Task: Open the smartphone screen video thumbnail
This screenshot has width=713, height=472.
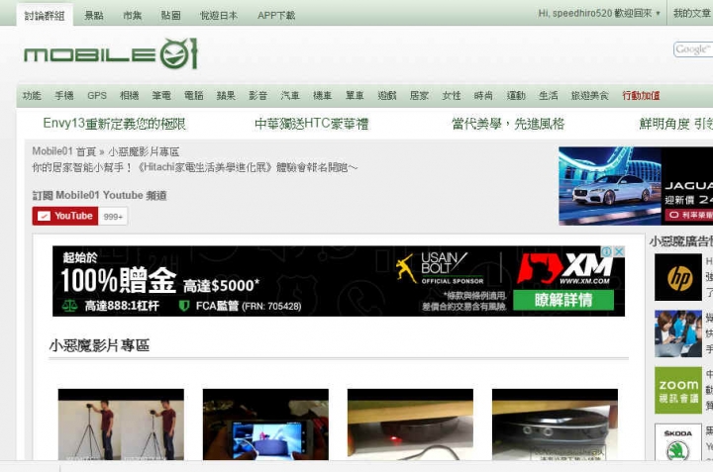Action: pos(265,425)
